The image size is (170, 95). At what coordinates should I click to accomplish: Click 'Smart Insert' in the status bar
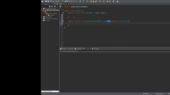tap(160, 94)
